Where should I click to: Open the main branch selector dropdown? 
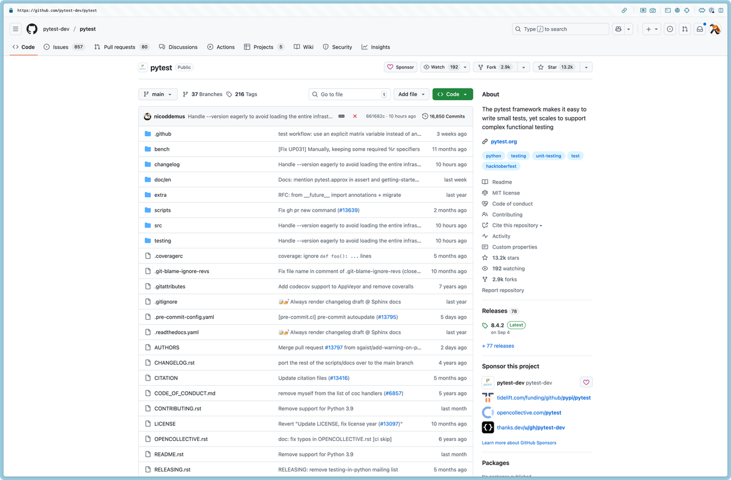pyautogui.click(x=158, y=94)
